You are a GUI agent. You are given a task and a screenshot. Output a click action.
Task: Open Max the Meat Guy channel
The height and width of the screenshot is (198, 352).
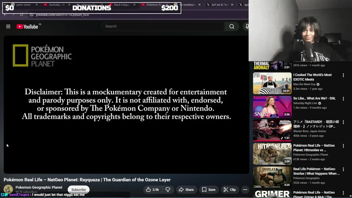click(x=304, y=84)
